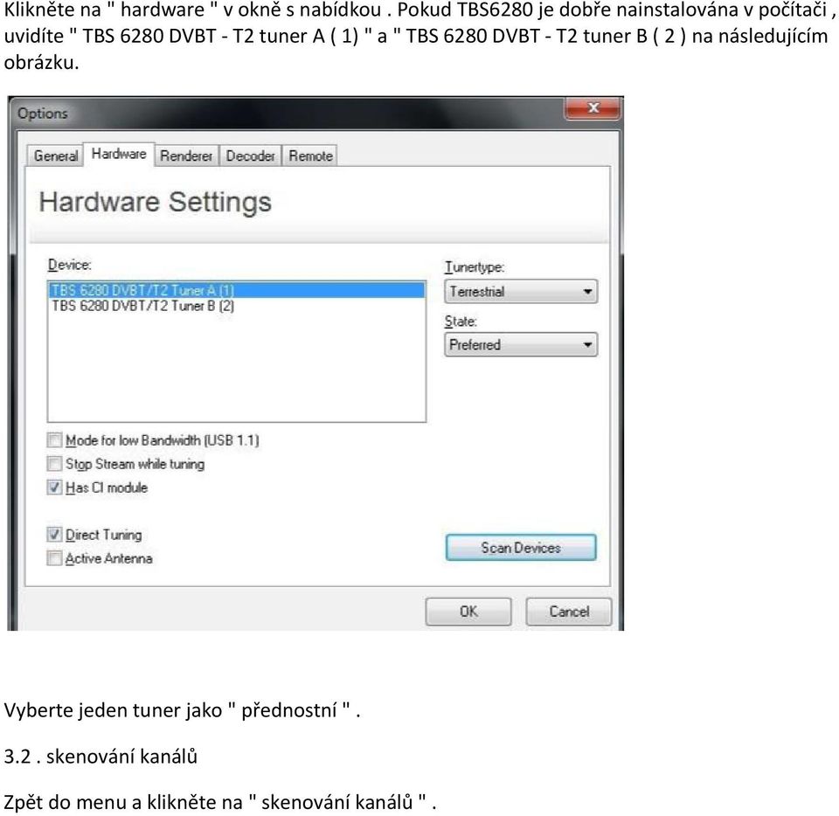Open the State dropdown showing Preferred

coord(521,345)
